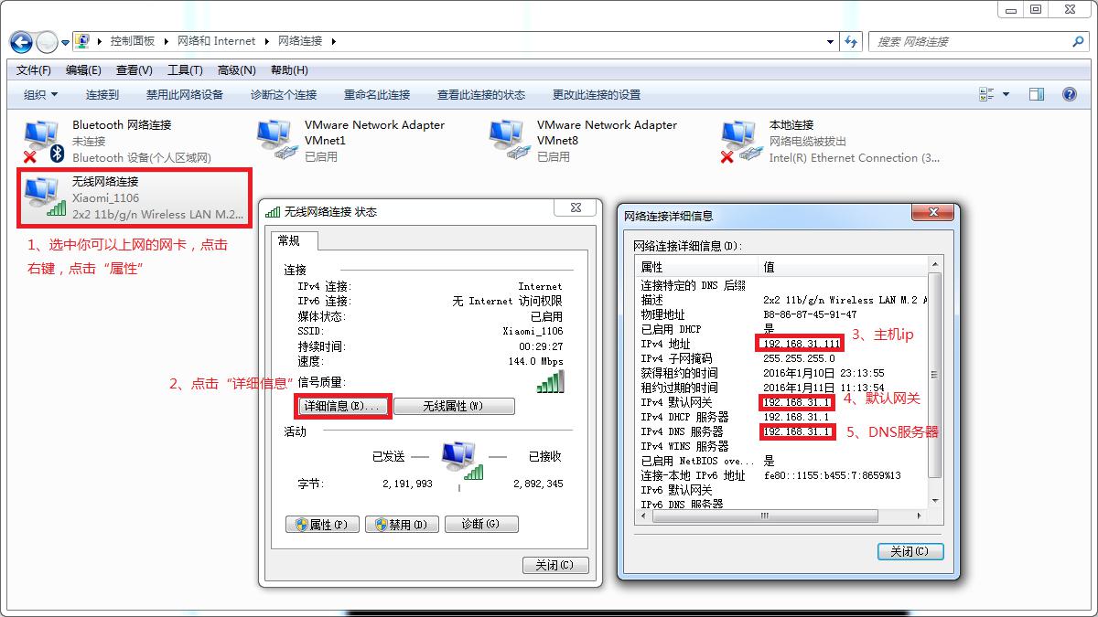
Task: Click the details list scroll-up arrow
Action: pyautogui.click(x=934, y=265)
